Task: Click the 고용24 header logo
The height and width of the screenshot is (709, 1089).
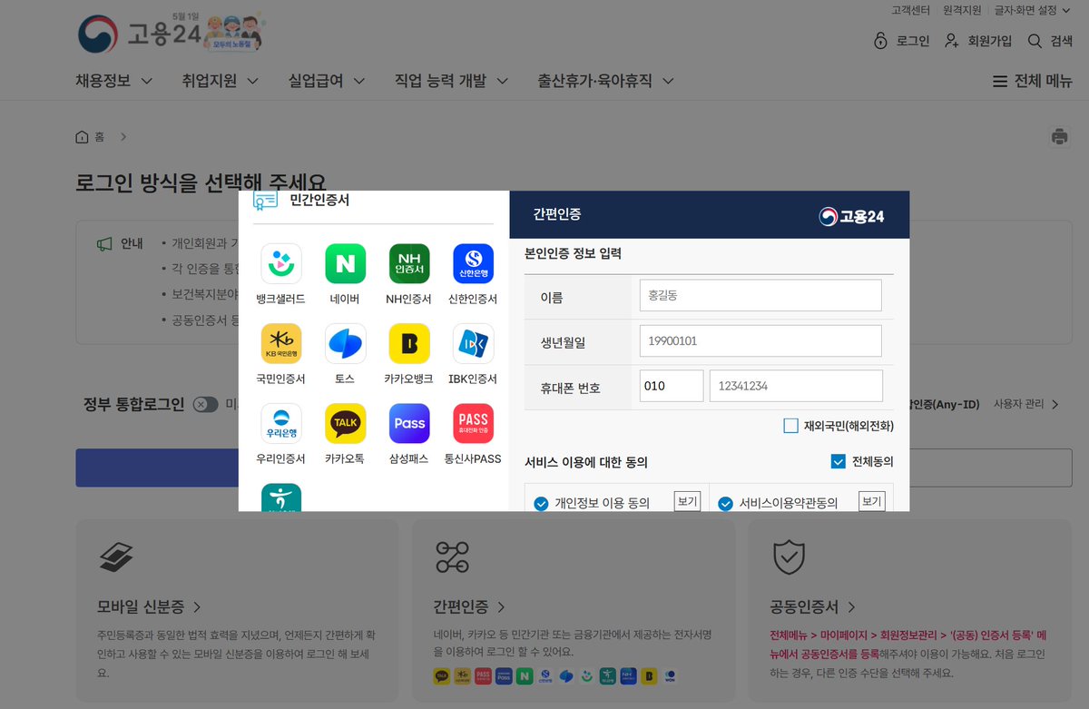Action: tap(139, 34)
